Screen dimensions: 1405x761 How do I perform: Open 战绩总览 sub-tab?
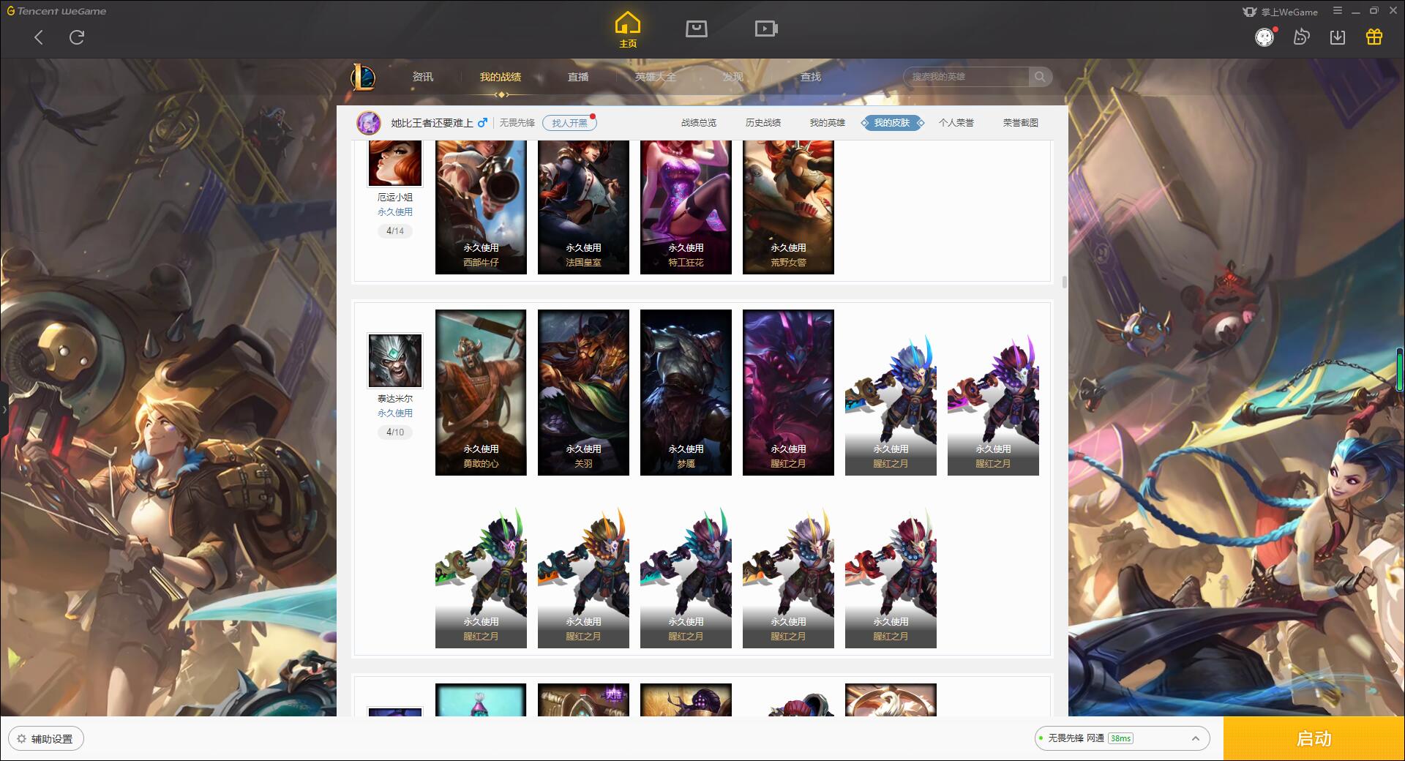point(699,123)
